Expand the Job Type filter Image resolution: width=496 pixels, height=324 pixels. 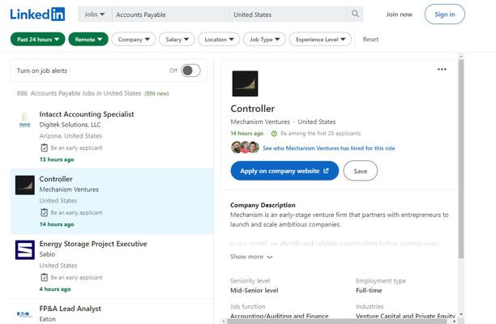coord(264,40)
